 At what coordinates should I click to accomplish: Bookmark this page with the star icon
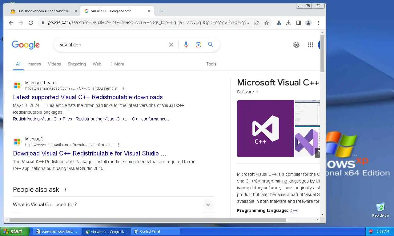(x=267, y=23)
